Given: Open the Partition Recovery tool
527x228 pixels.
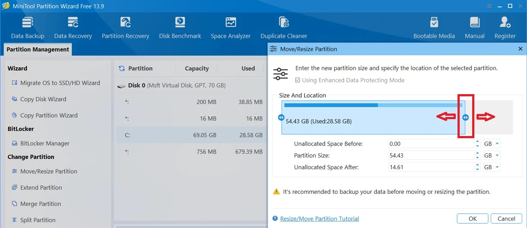Looking at the screenshot, I should (126, 28).
